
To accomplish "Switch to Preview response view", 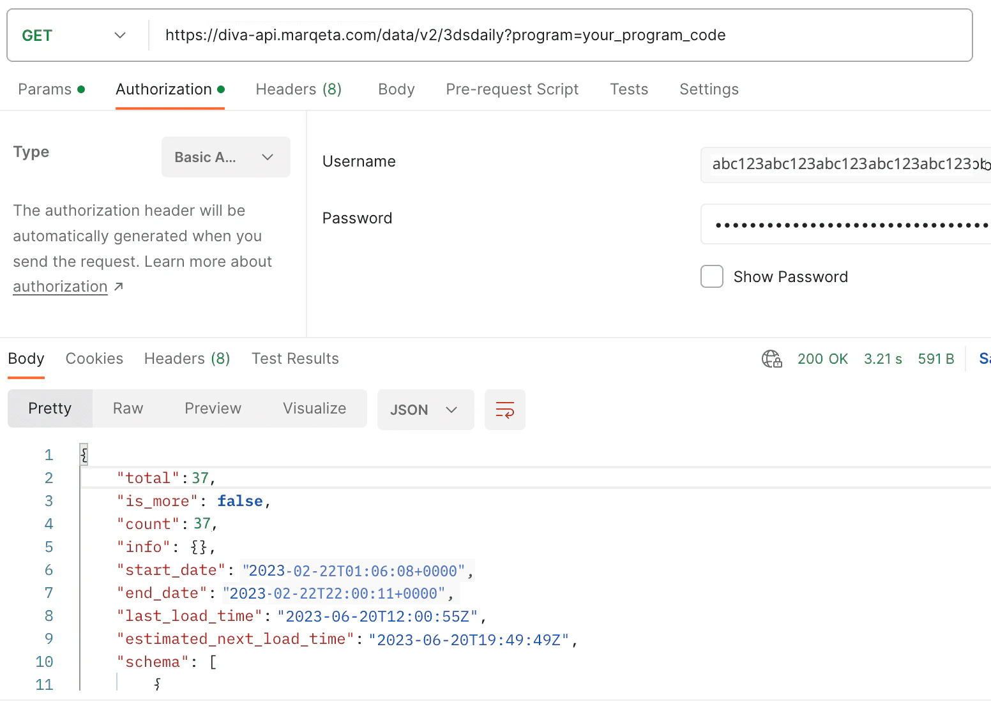I will coord(213,408).
